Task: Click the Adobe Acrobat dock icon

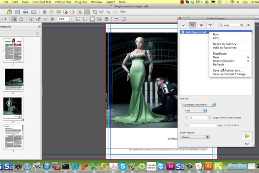Action: click(113, 166)
